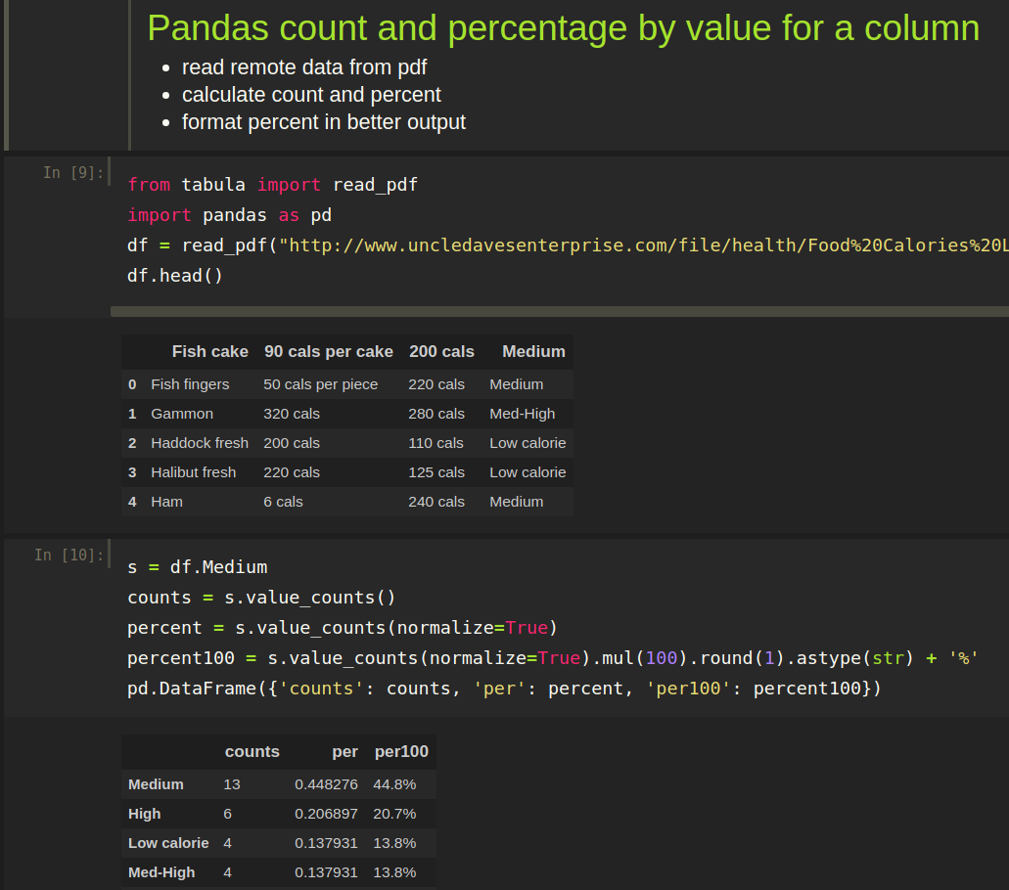Click the 'Medium' column header

point(533,351)
